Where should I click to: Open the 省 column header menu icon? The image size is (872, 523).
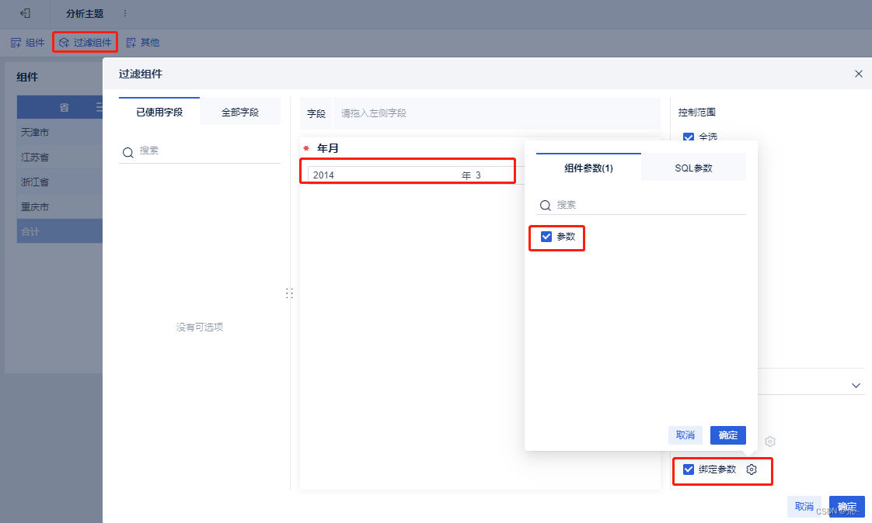coord(99,107)
